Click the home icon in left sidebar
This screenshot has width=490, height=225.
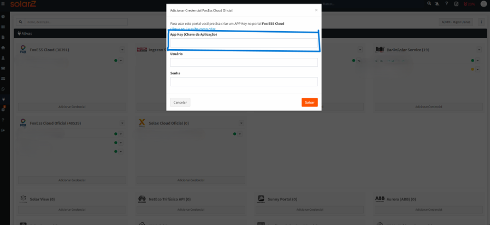coord(3,48)
